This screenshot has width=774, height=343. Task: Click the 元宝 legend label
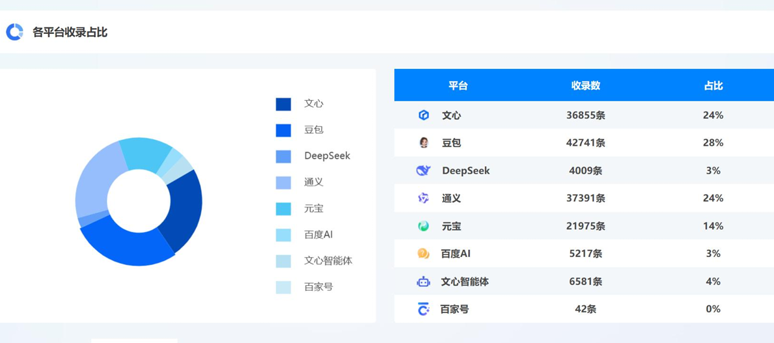[x=314, y=208]
